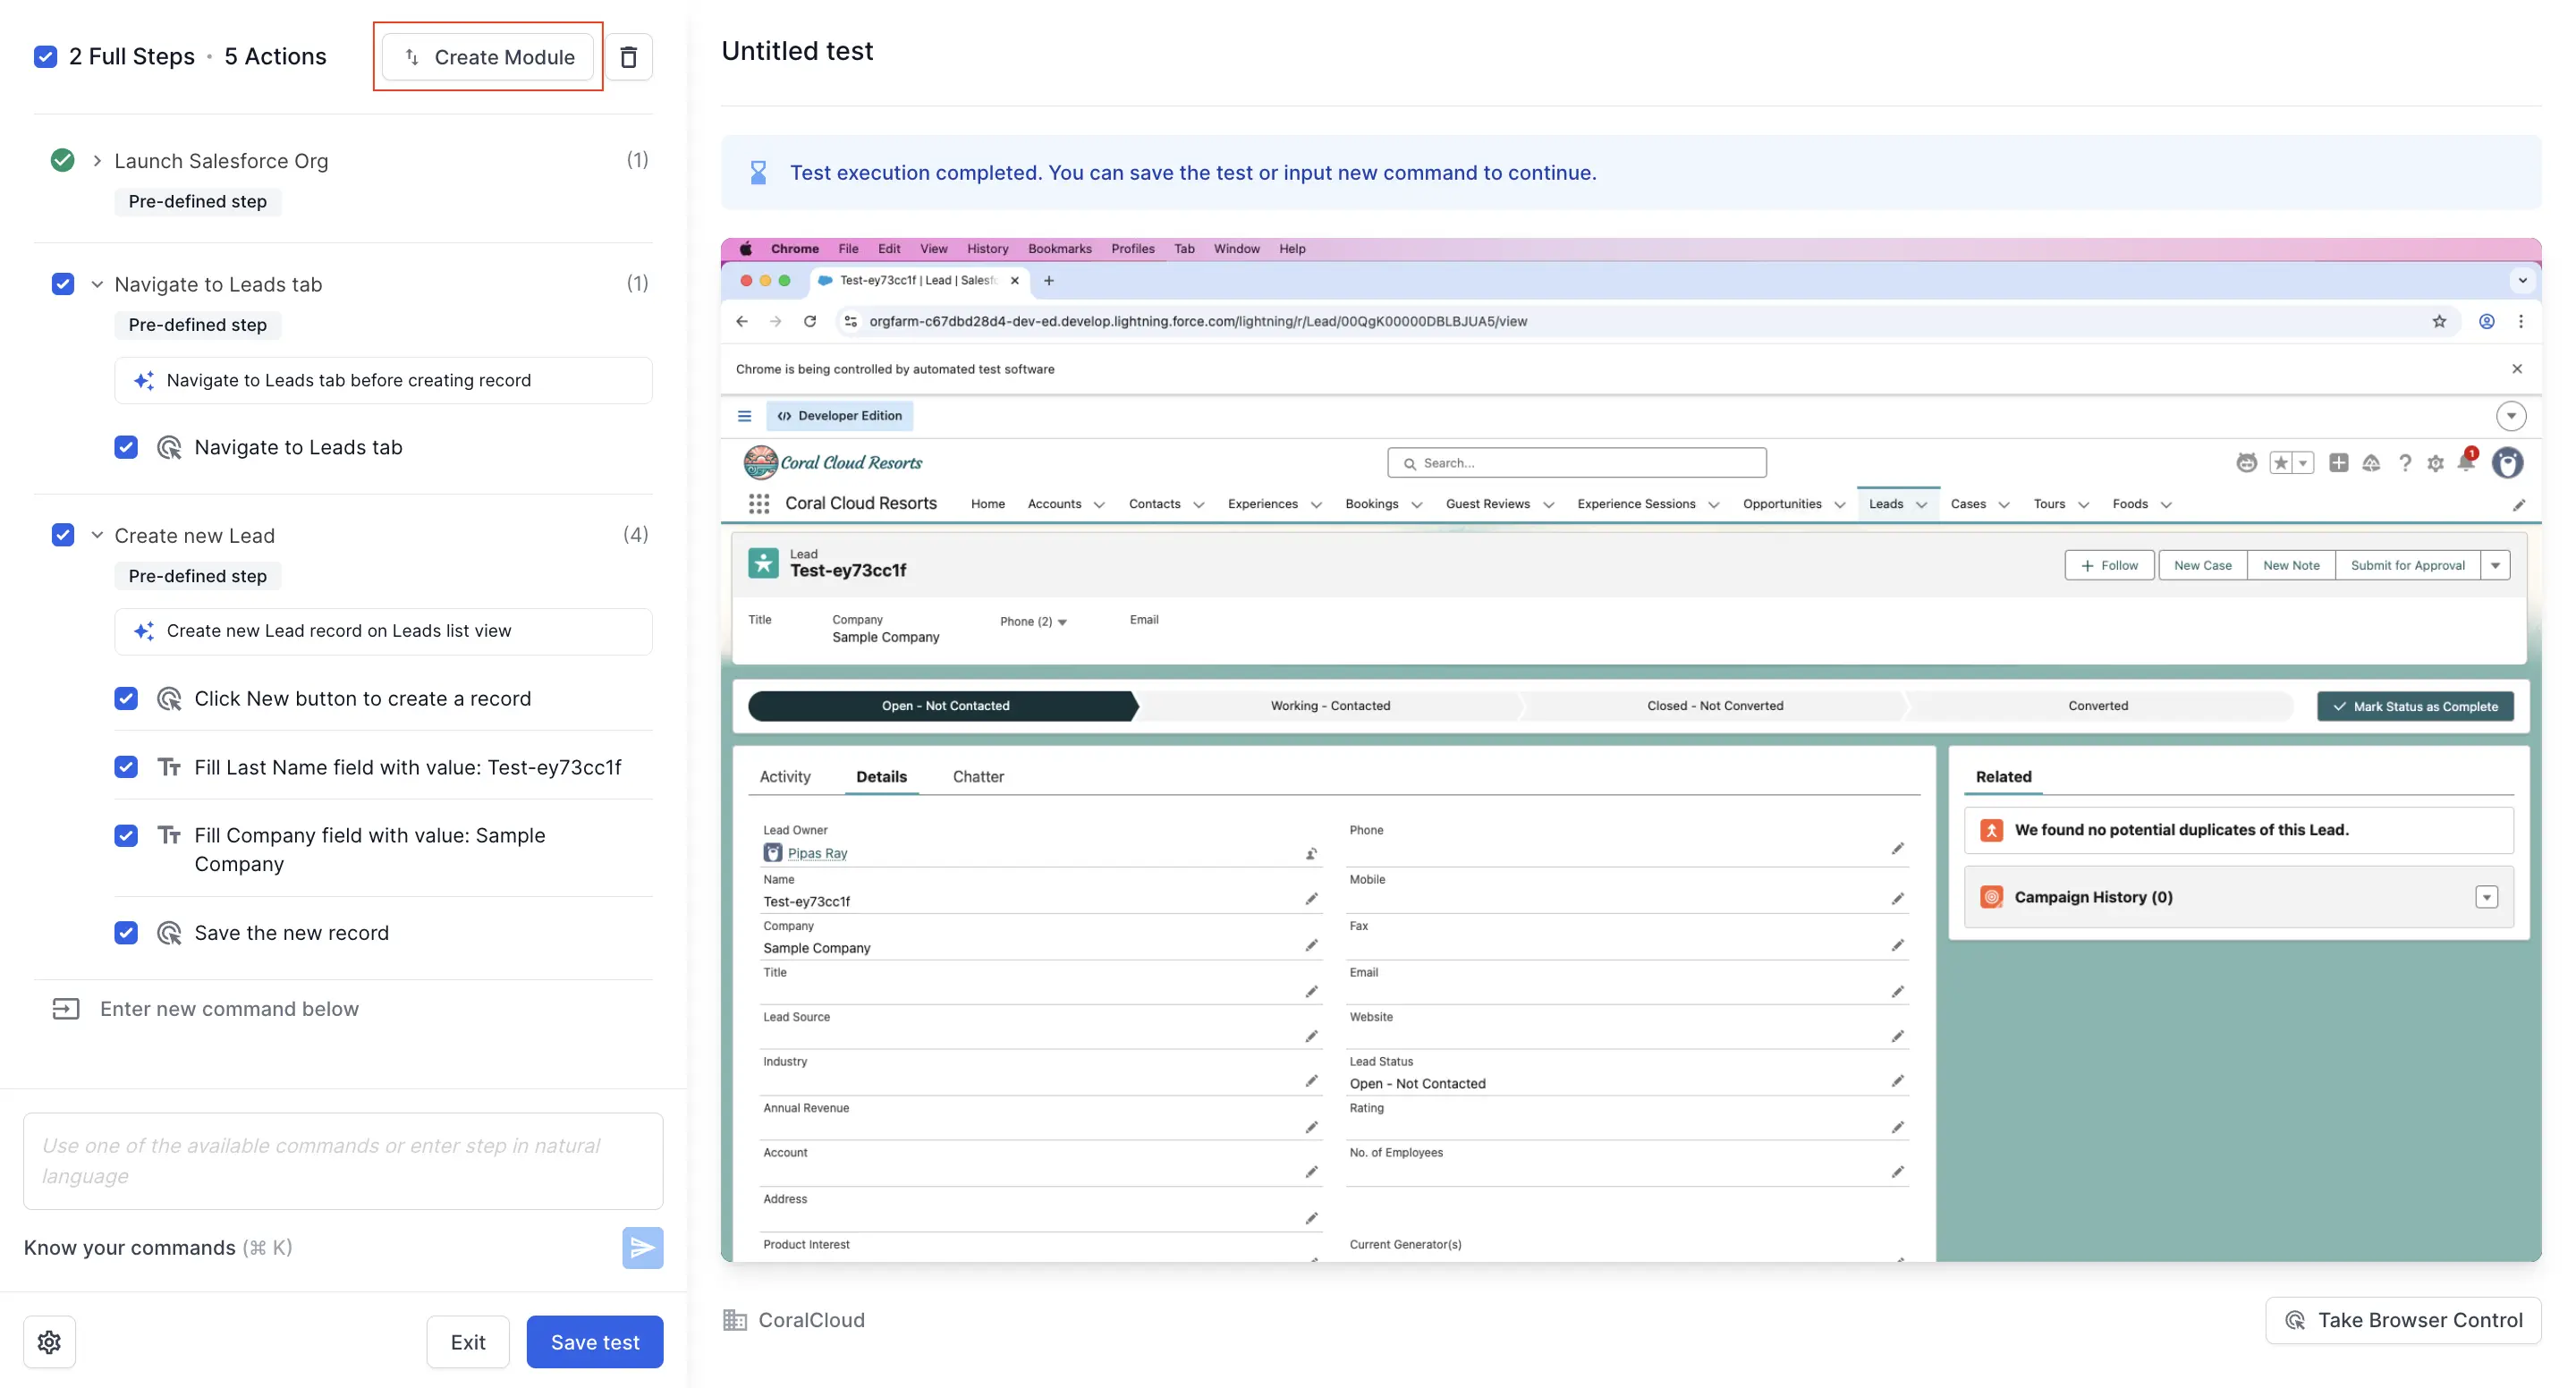Image resolution: width=2576 pixels, height=1388 pixels.
Task: Uncheck the Save the new record step
Action: pyautogui.click(x=126, y=932)
